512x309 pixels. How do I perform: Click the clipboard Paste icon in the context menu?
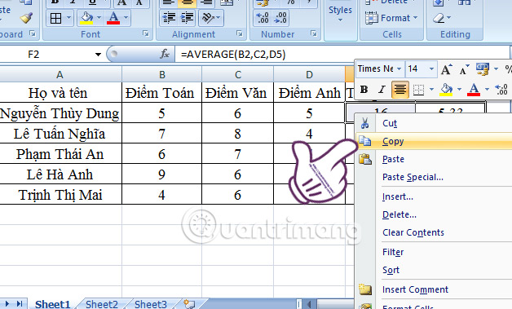365,159
